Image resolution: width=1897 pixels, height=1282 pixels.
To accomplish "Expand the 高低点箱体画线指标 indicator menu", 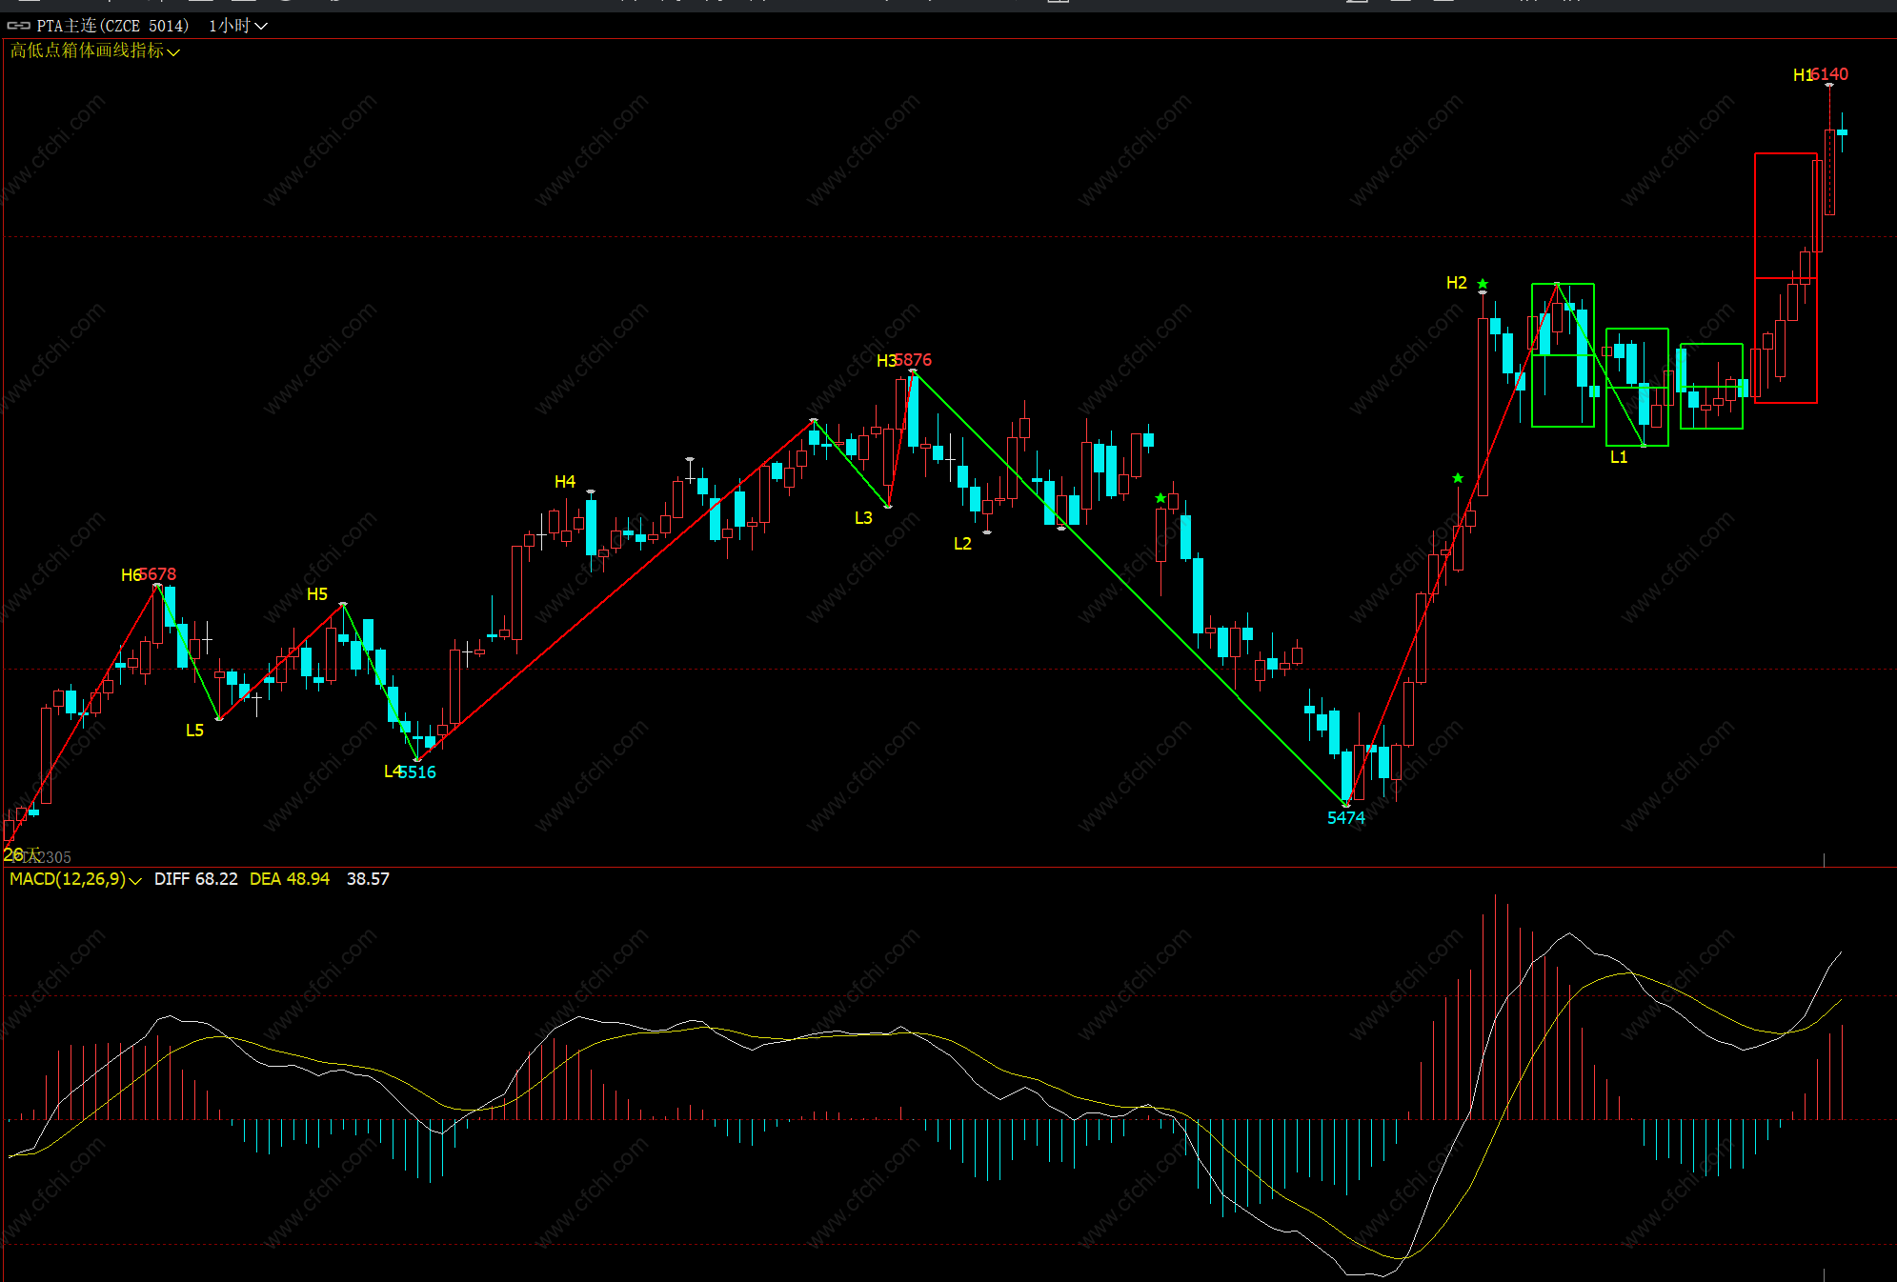I will 94,50.
